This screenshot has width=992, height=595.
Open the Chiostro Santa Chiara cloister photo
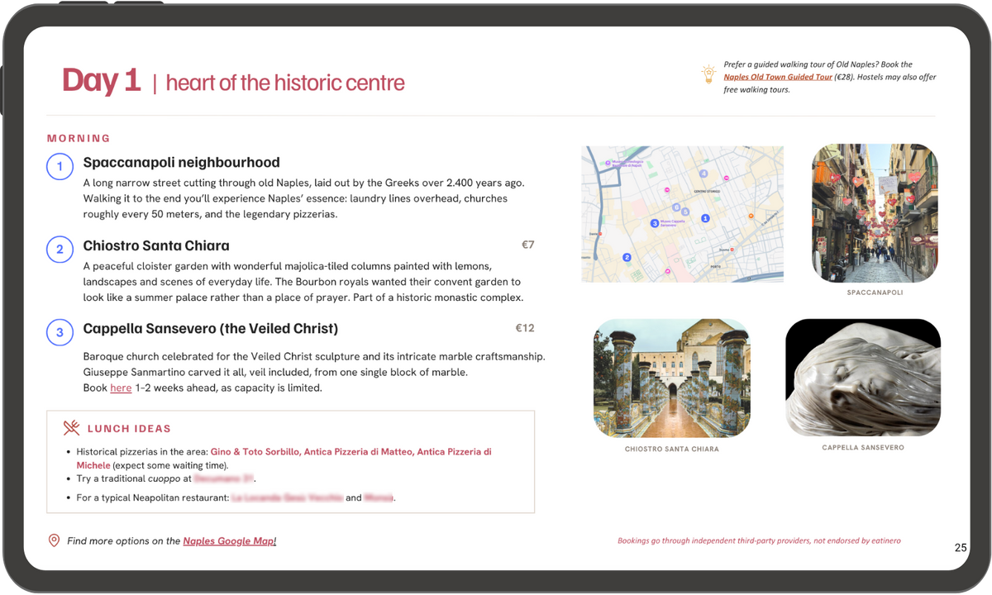pos(672,378)
